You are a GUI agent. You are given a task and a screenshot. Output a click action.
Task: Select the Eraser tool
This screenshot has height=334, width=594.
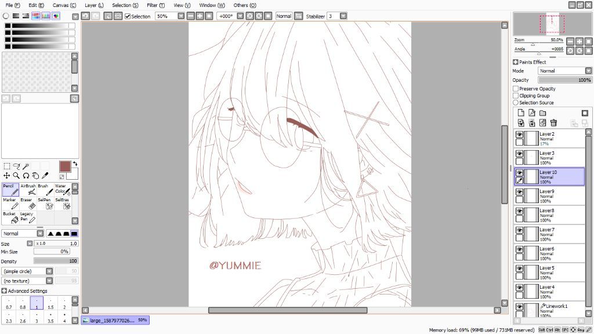coord(28,204)
